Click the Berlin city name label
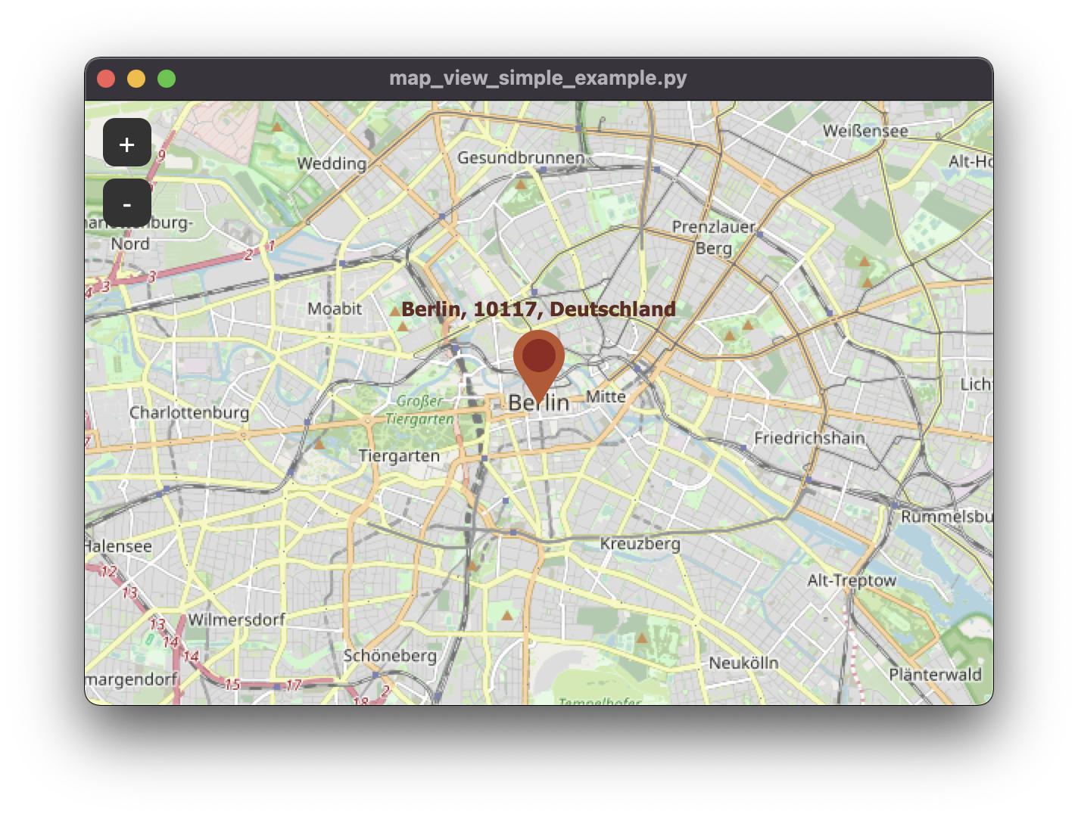The height and width of the screenshot is (817, 1078). coord(538,402)
